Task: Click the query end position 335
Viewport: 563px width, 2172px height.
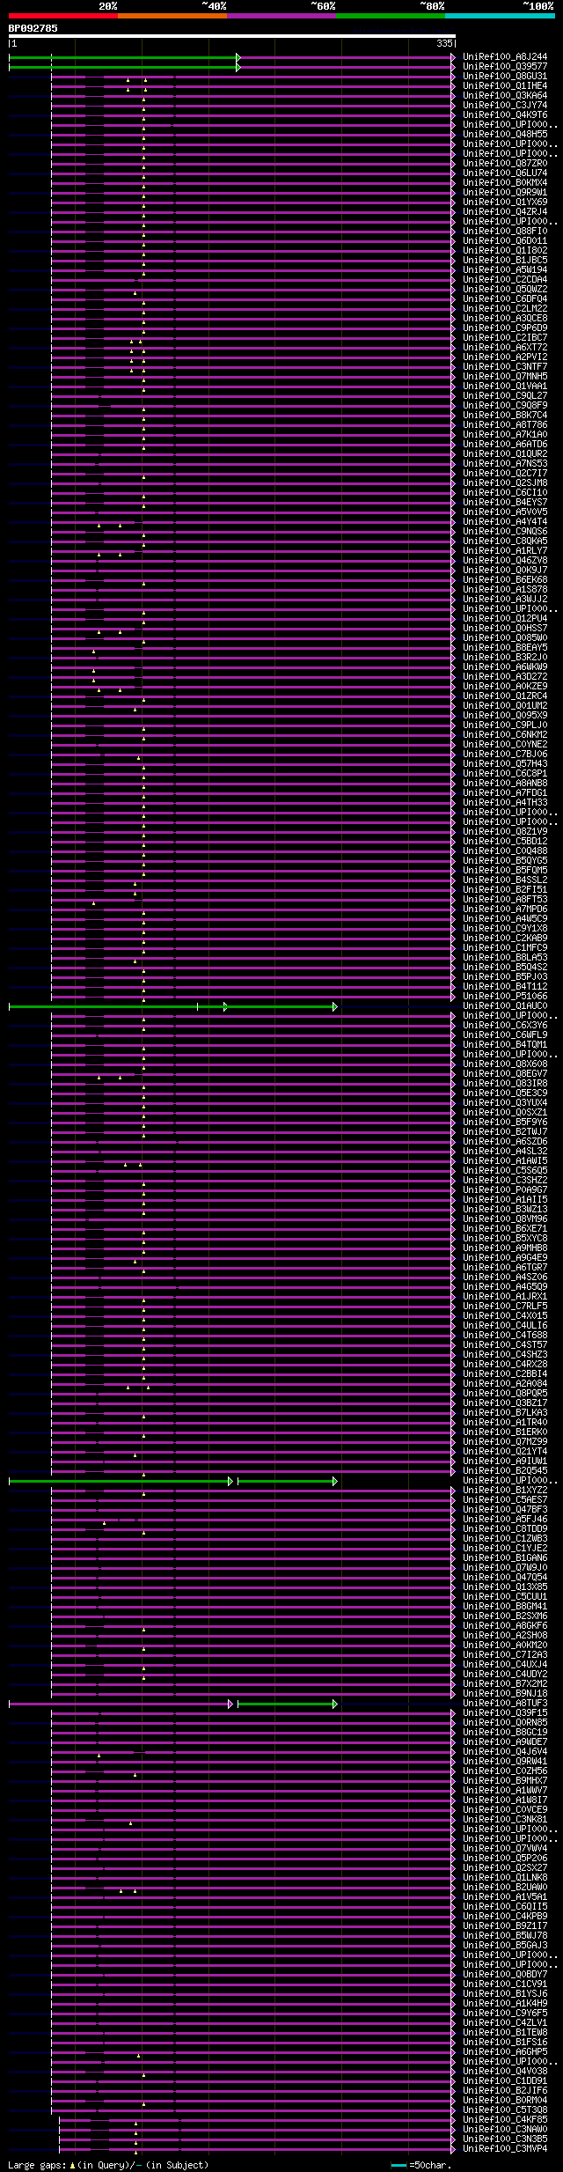Action: tap(444, 43)
